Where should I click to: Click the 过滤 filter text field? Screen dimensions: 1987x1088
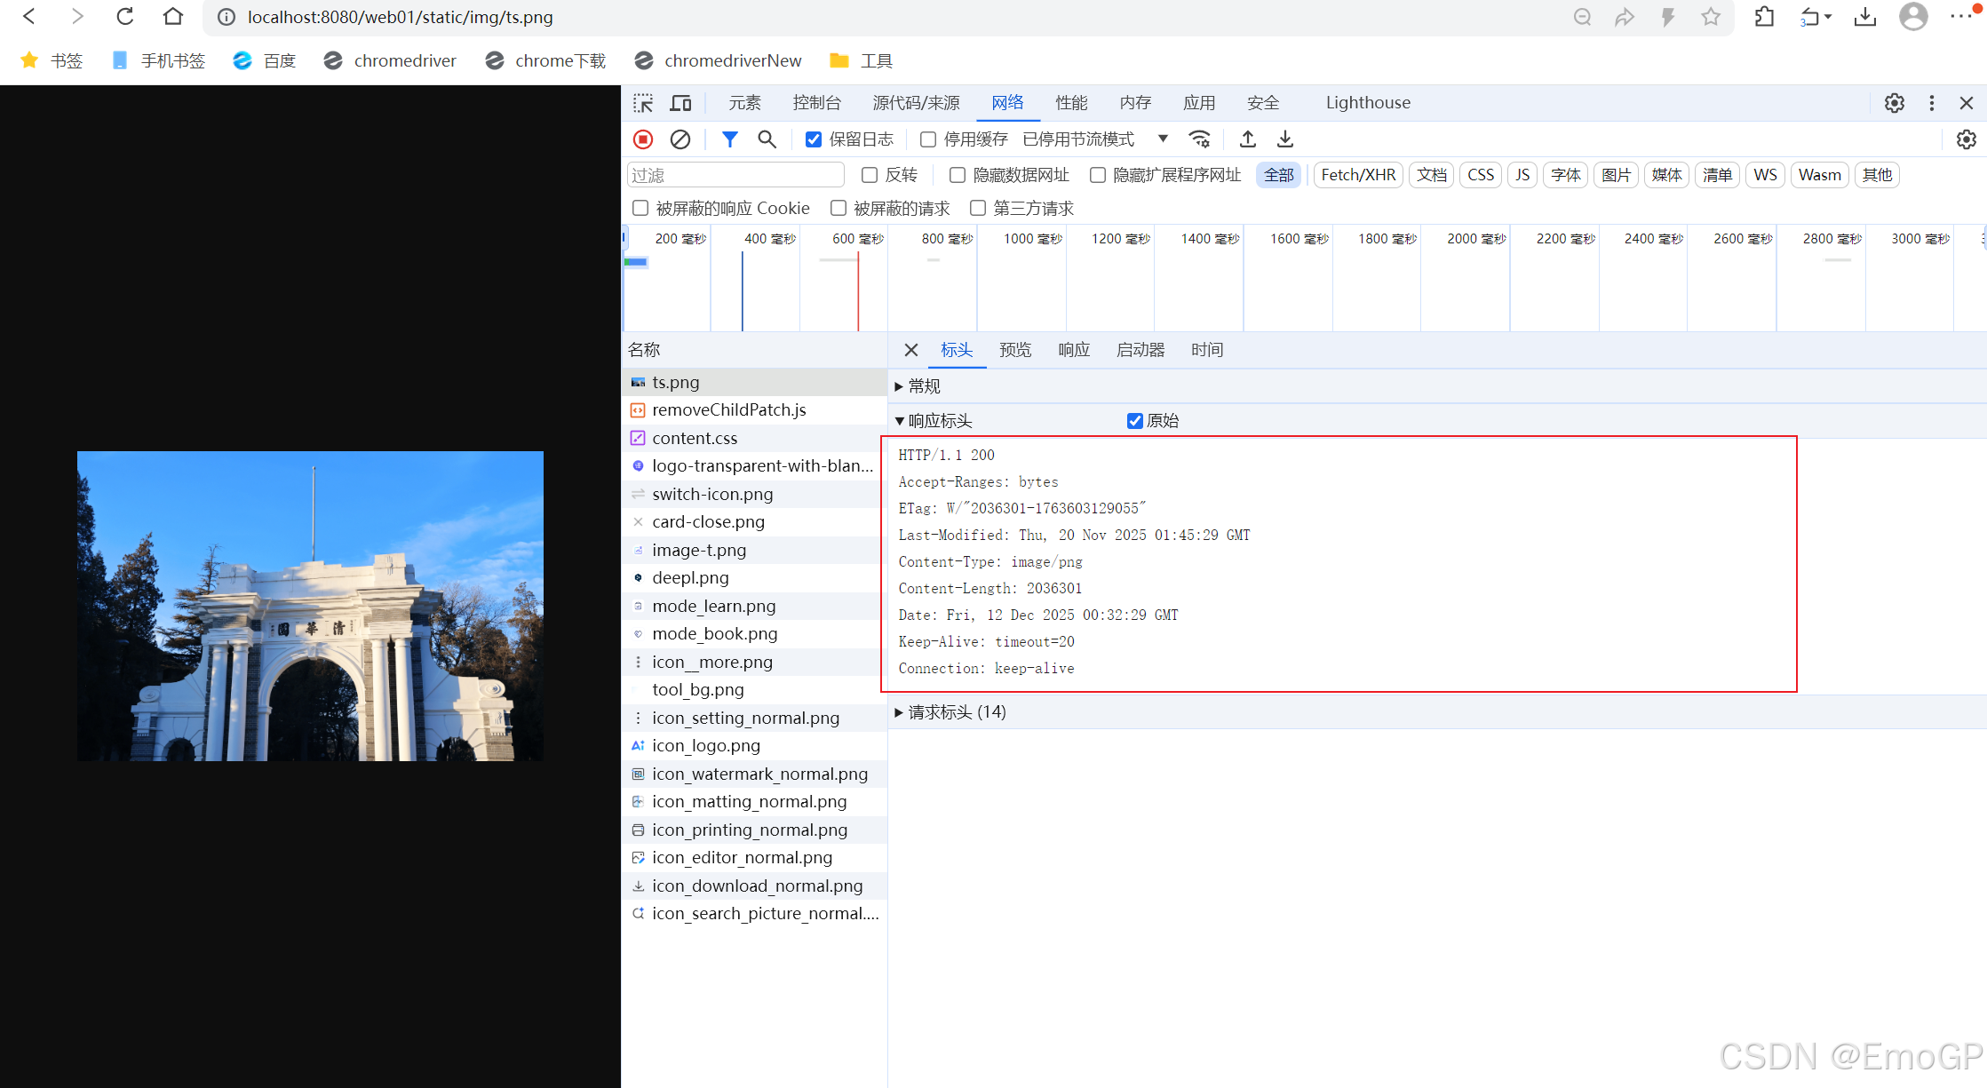tap(735, 175)
